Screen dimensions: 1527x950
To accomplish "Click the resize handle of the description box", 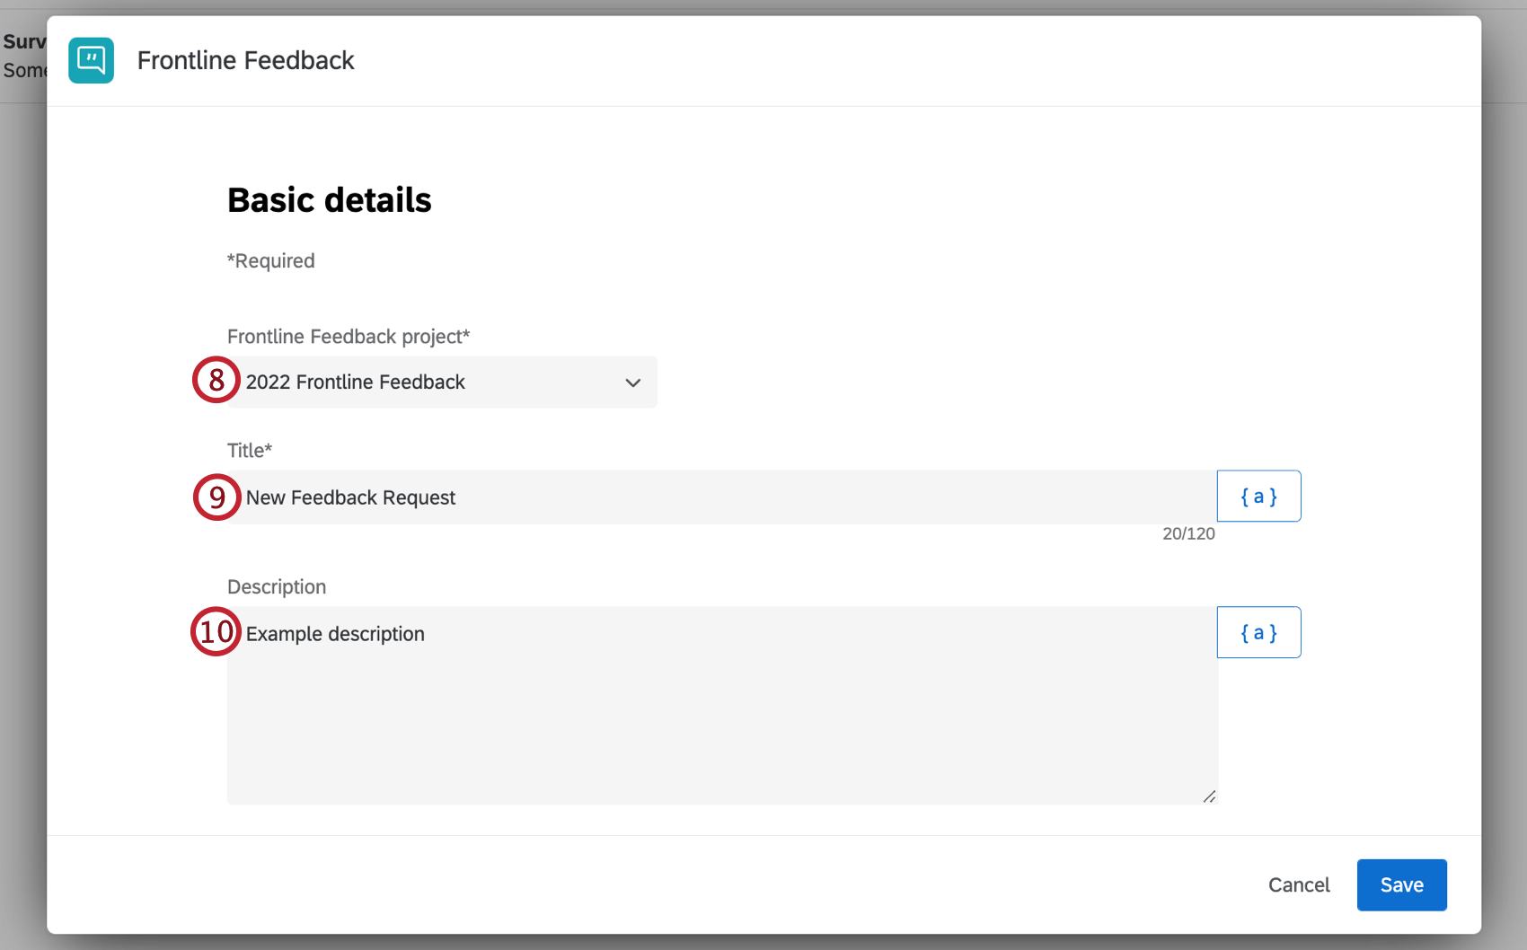I will coord(1210,796).
